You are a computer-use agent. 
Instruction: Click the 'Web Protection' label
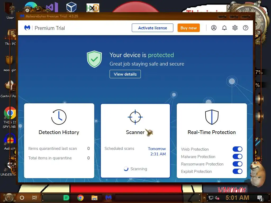point(195,149)
